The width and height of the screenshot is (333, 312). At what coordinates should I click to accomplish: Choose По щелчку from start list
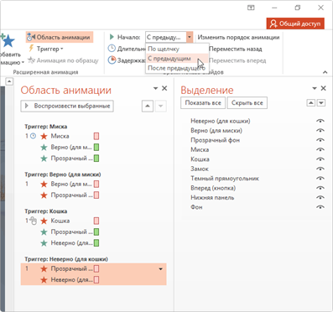click(x=177, y=49)
